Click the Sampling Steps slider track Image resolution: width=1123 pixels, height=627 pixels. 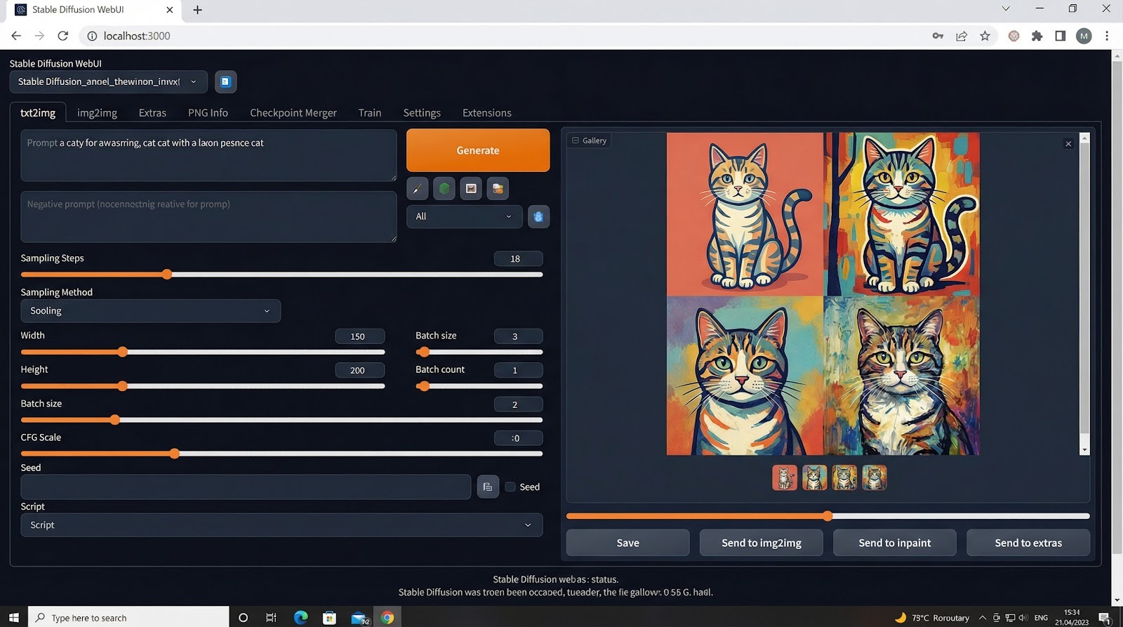pos(281,275)
